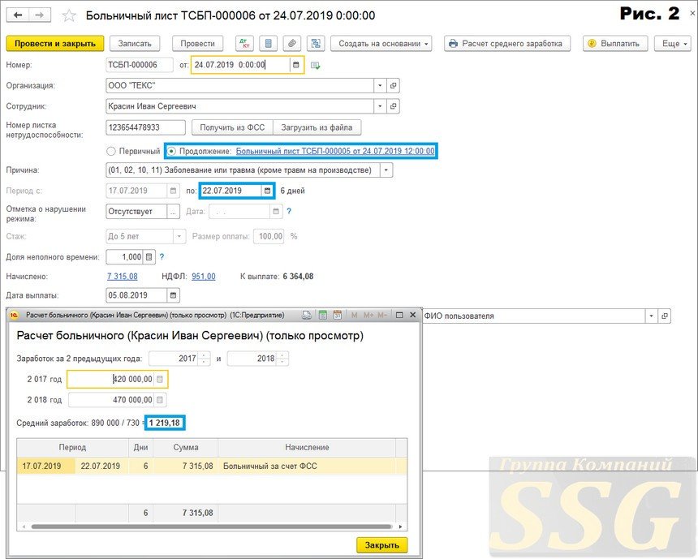
Task: Open the linked Больничный лист ТСБП-000005
Action: (x=335, y=151)
